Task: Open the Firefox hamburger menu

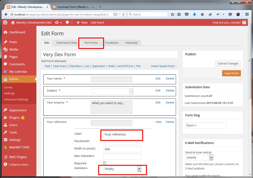Action: pos(247,15)
